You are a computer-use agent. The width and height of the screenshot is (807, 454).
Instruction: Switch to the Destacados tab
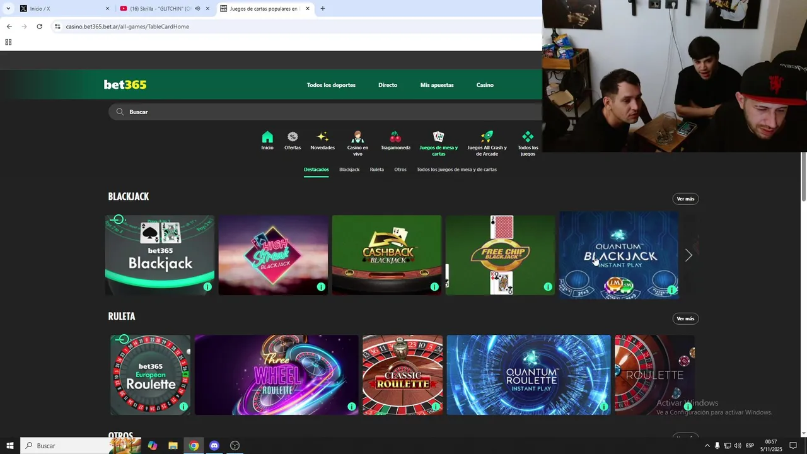pyautogui.click(x=316, y=170)
